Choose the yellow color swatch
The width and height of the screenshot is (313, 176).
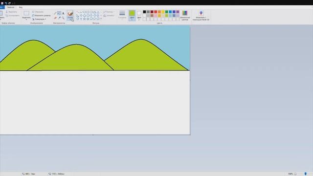click(163, 12)
